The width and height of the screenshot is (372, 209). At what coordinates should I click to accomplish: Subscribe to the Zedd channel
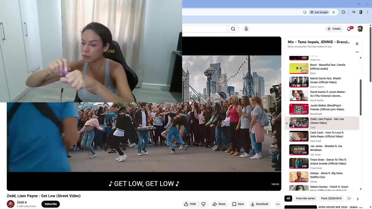(x=51, y=204)
